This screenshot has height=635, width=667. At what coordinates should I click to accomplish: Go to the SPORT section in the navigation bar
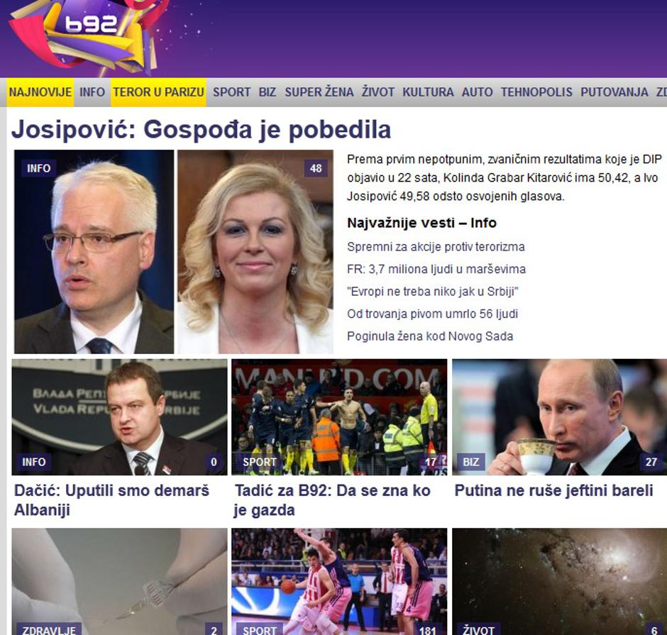click(232, 92)
